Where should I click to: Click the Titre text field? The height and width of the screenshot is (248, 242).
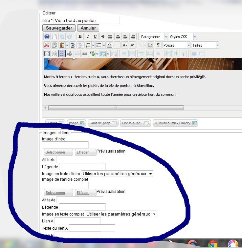click(86, 20)
